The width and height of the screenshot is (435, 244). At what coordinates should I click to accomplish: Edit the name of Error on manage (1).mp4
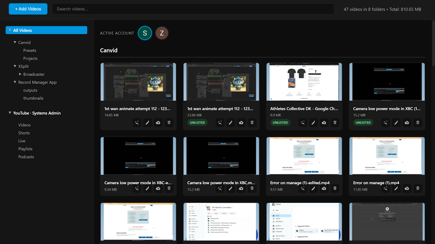[x=396, y=188]
